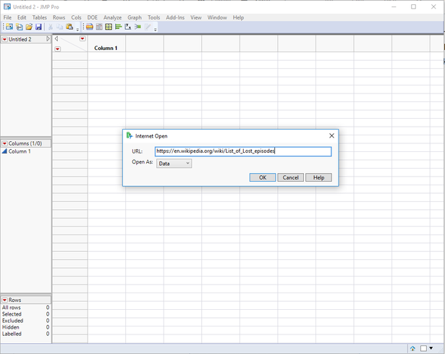Open the Tools menu
The height and width of the screenshot is (354, 445).
(154, 17)
